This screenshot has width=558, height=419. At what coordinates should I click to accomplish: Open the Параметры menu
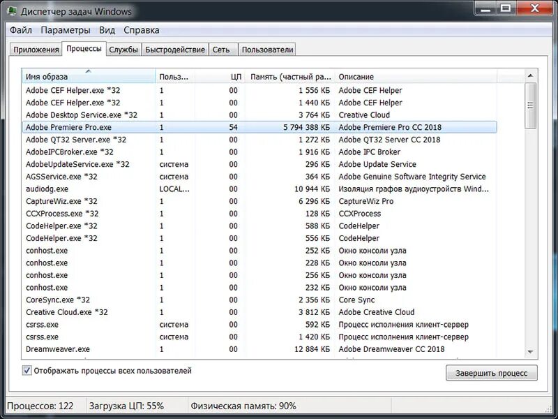[66, 30]
